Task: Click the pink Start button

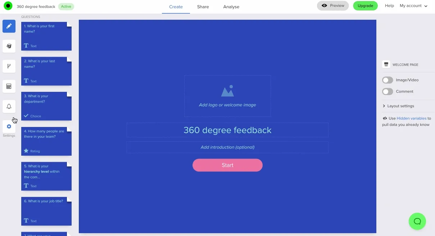Action: coord(227,165)
